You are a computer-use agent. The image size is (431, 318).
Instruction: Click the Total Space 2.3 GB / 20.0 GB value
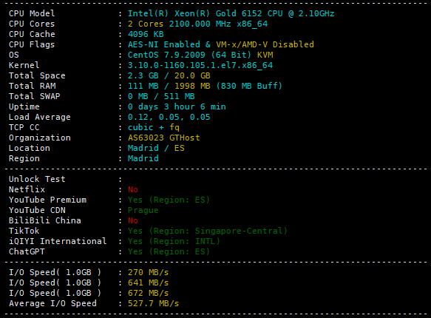pos(169,75)
